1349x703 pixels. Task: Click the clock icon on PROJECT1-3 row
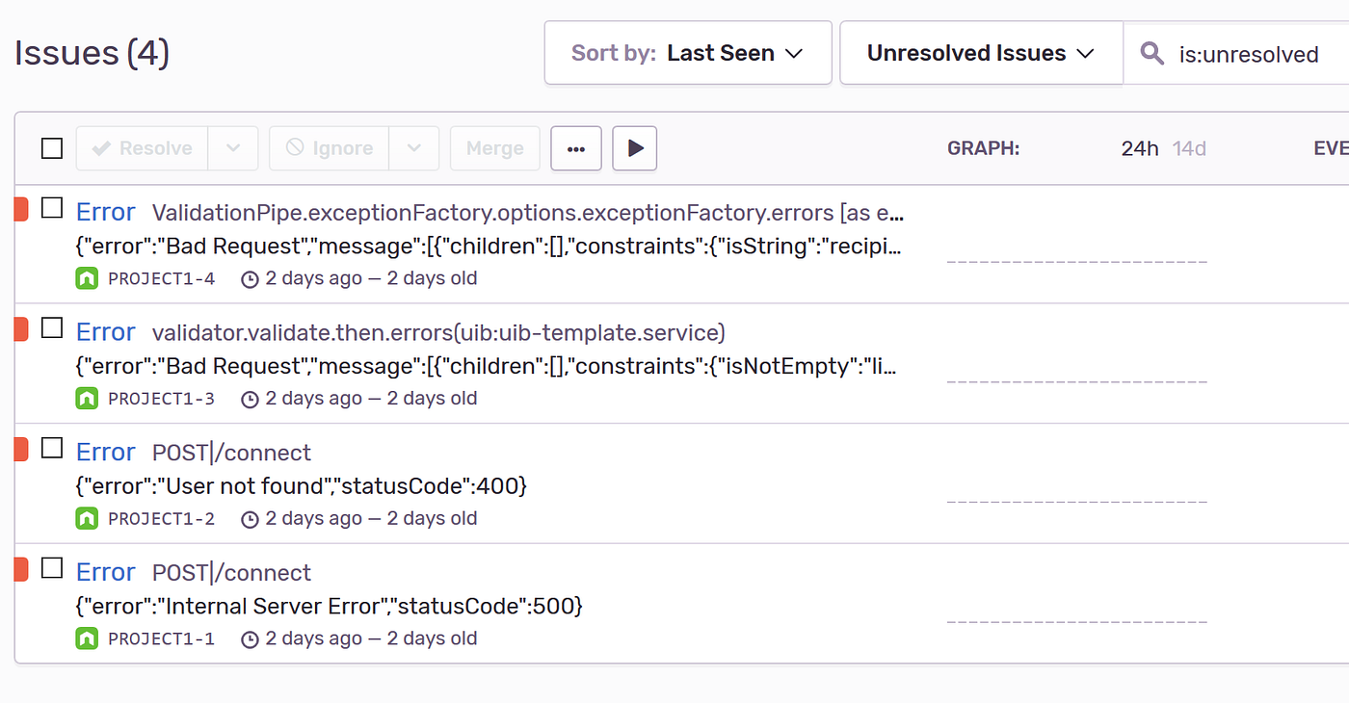coord(250,399)
